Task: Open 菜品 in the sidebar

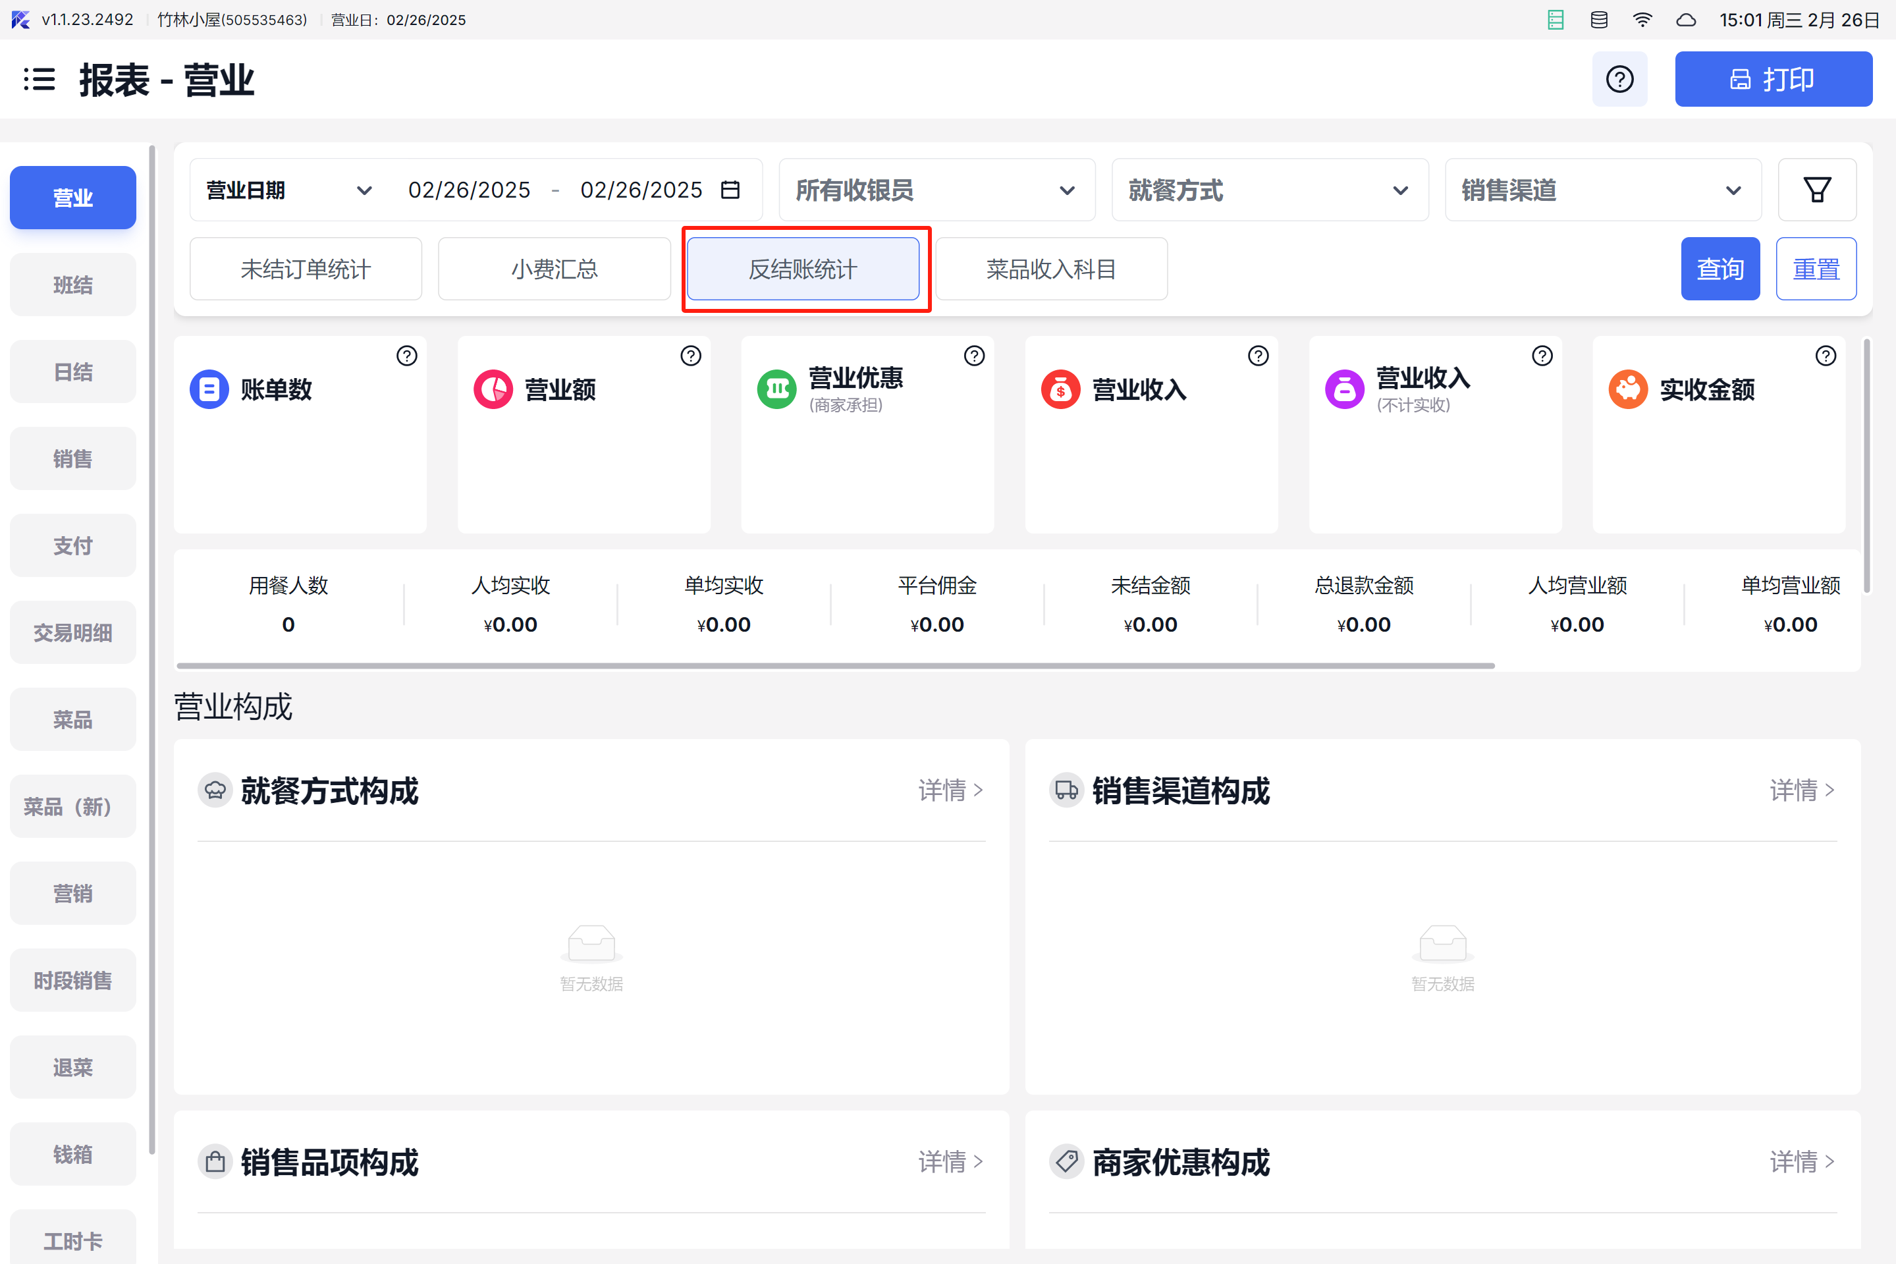Action: 72,720
